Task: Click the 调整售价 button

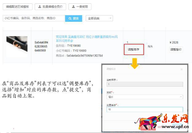Action: tap(176, 49)
